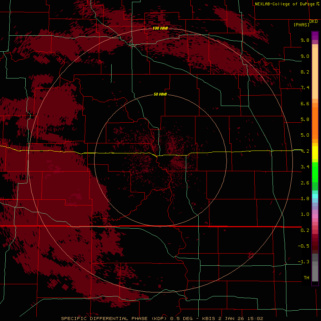This screenshot has width=321, height=321.
Task: Click the gray band at color bar bottom
Action: tap(315, 271)
